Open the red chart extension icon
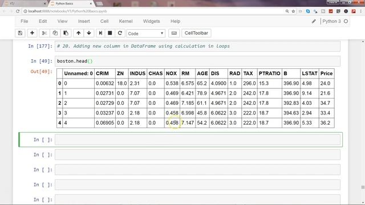The image size is (365, 205). (331, 11)
